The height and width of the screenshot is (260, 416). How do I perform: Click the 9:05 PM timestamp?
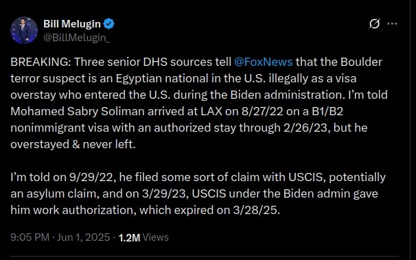(30, 237)
